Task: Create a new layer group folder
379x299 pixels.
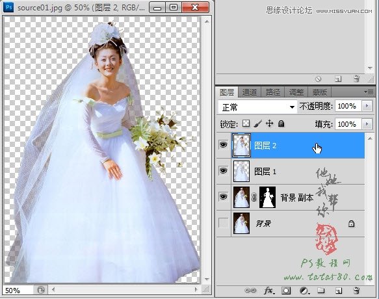Action: pos(320,290)
